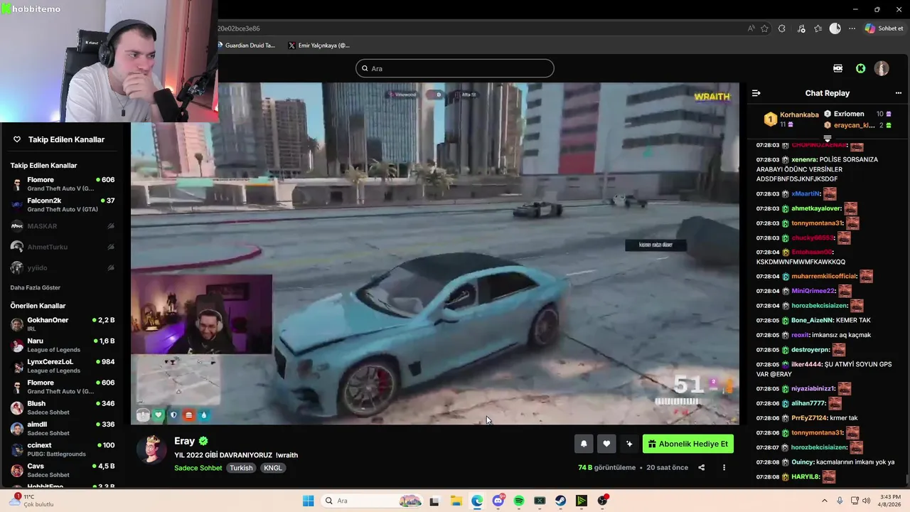The width and height of the screenshot is (910, 512).
Task: Click the Exriomen leaderboard name
Action: tap(849, 114)
